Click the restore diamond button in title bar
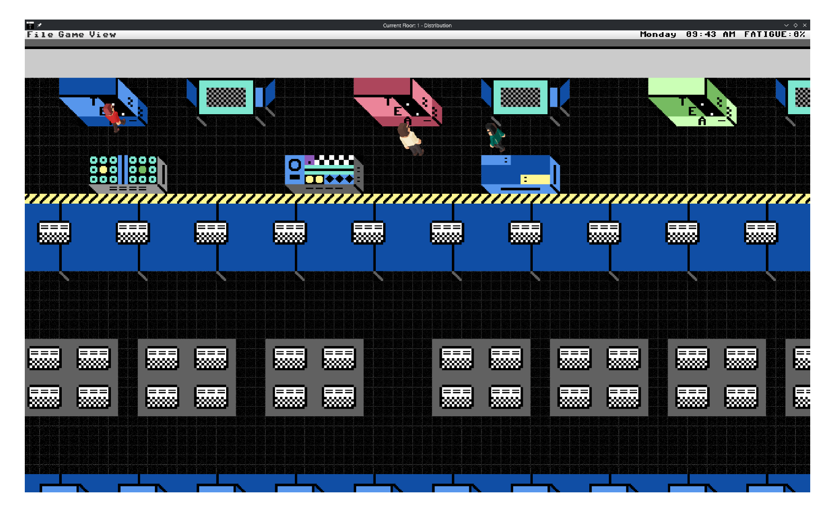This screenshot has height=521, width=835. 795,25
